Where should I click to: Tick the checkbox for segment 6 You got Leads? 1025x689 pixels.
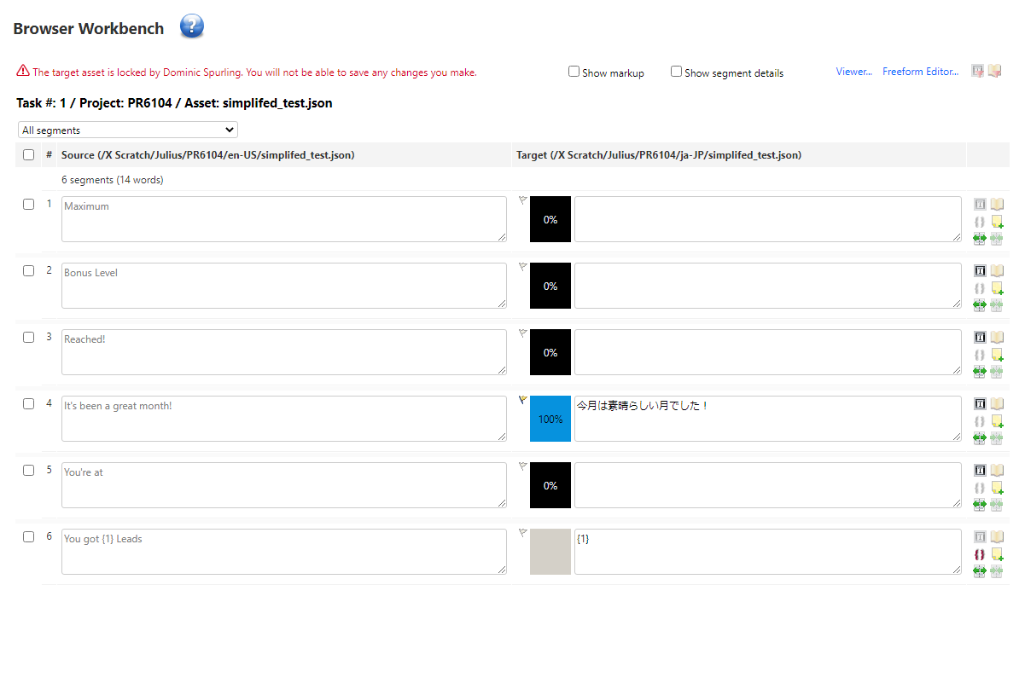tap(29, 537)
